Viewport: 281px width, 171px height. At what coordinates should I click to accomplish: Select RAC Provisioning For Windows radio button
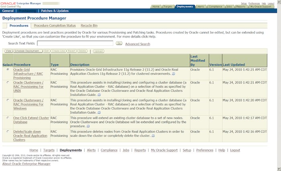tap(8, 100)
